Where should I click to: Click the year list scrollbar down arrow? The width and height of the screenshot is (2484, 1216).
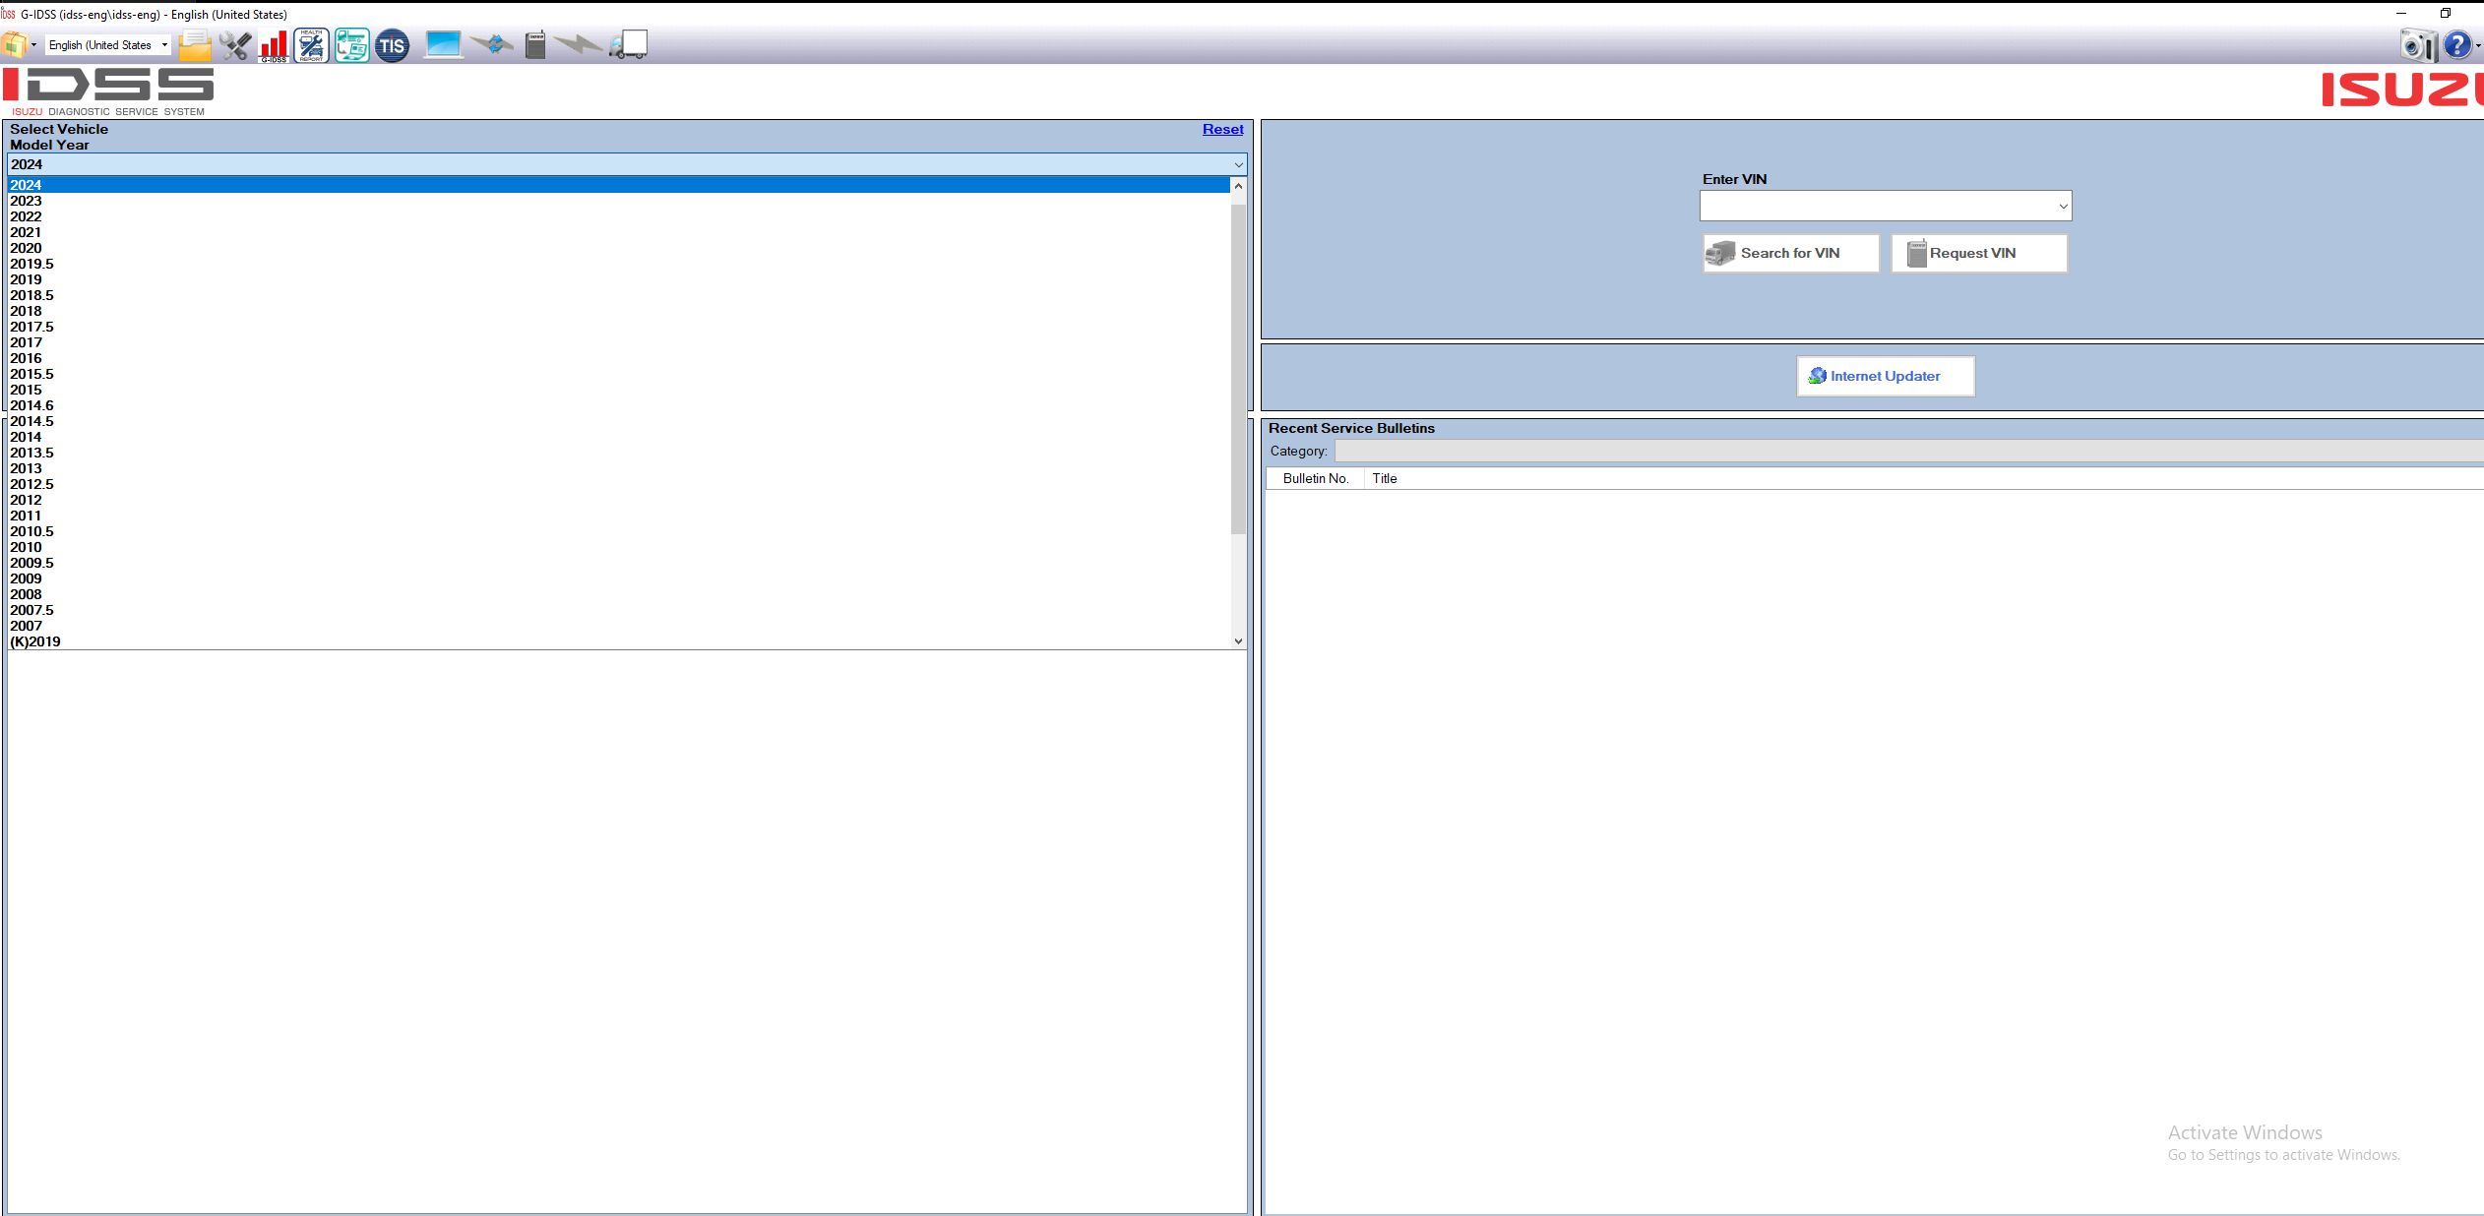pos(1238,641)
